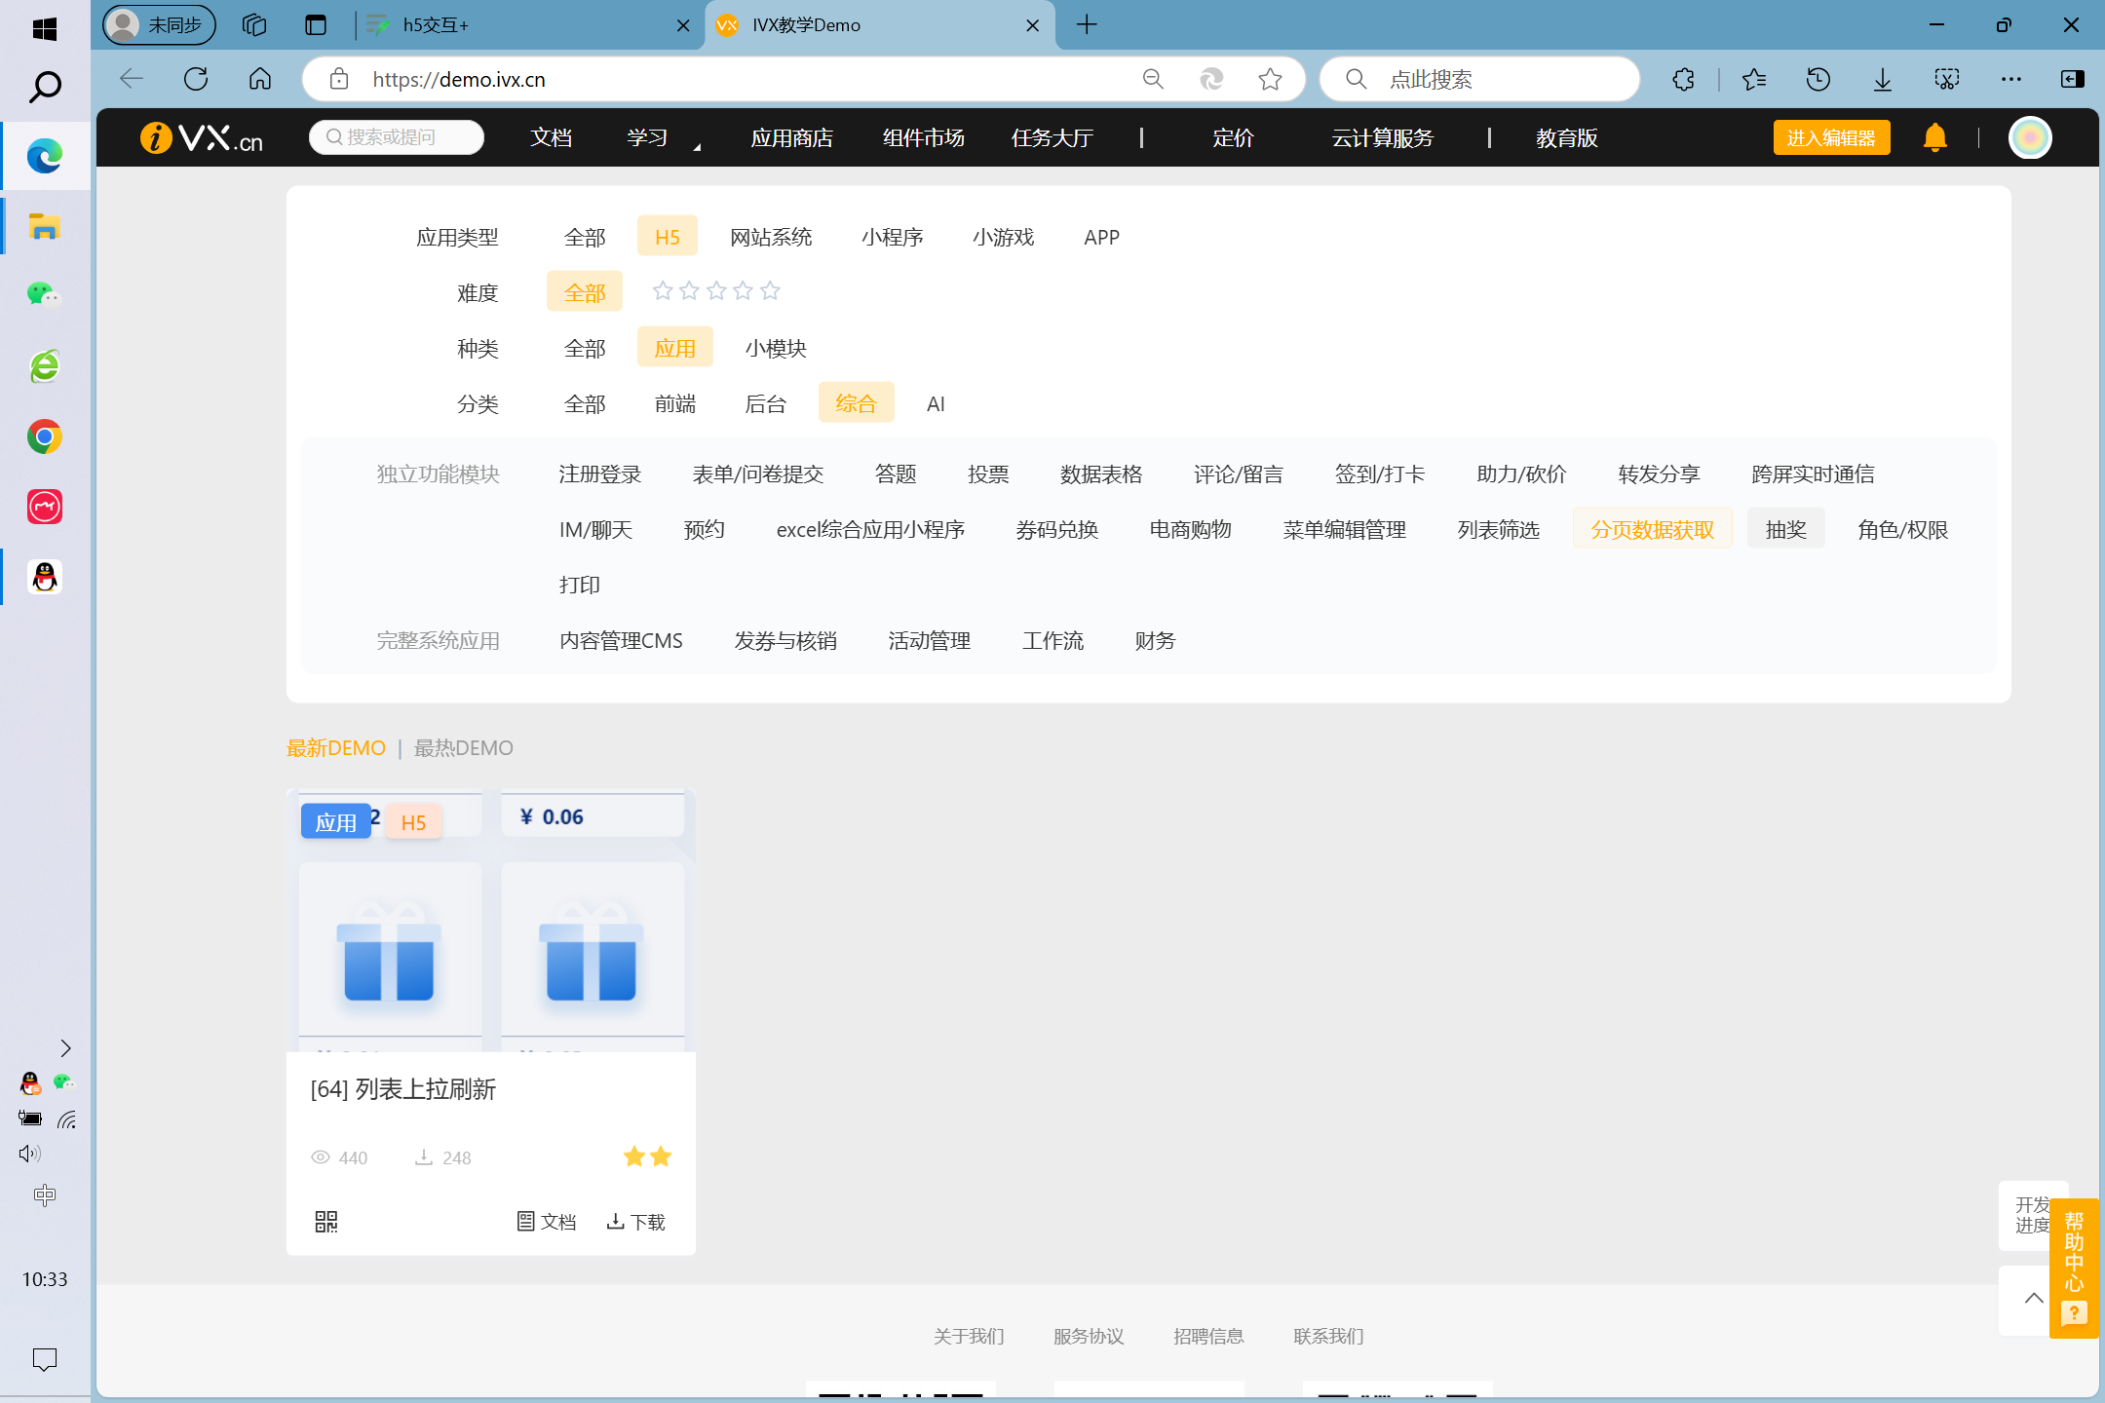Add page to favorites star icon

(x=1270, y=79)
